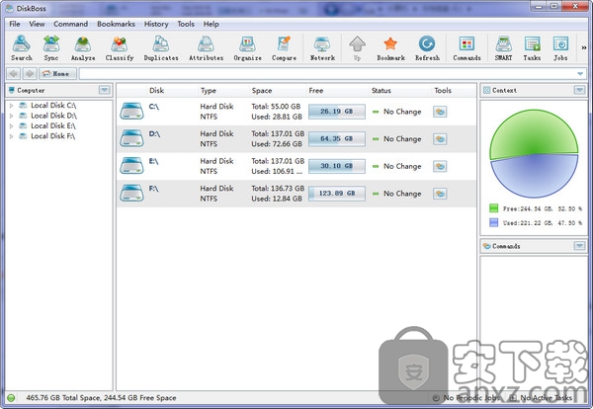The width and height of the screenshot is (593, 409).
Task: Launch the Sync tool
Action: [51, 48]
